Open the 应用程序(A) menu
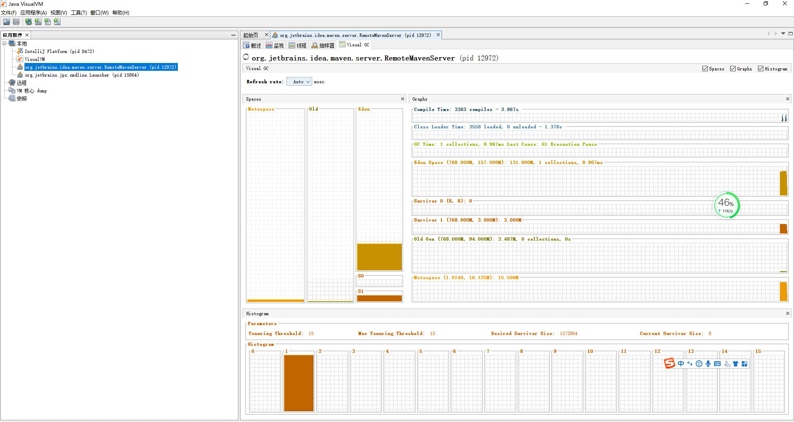 click(x=34, y=13)
